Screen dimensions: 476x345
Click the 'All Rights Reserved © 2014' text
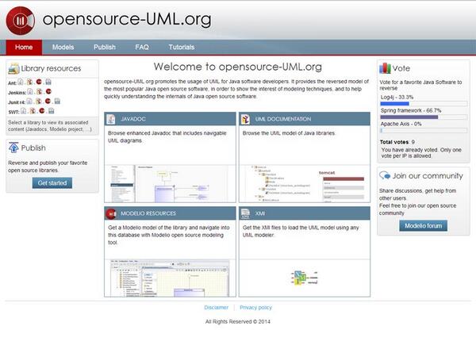pyautogui.click(x=238, y=322)
